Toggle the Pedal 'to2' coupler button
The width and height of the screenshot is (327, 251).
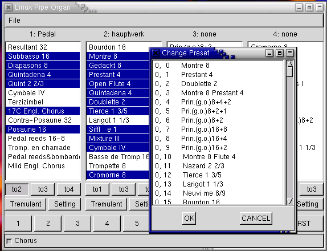17,189
